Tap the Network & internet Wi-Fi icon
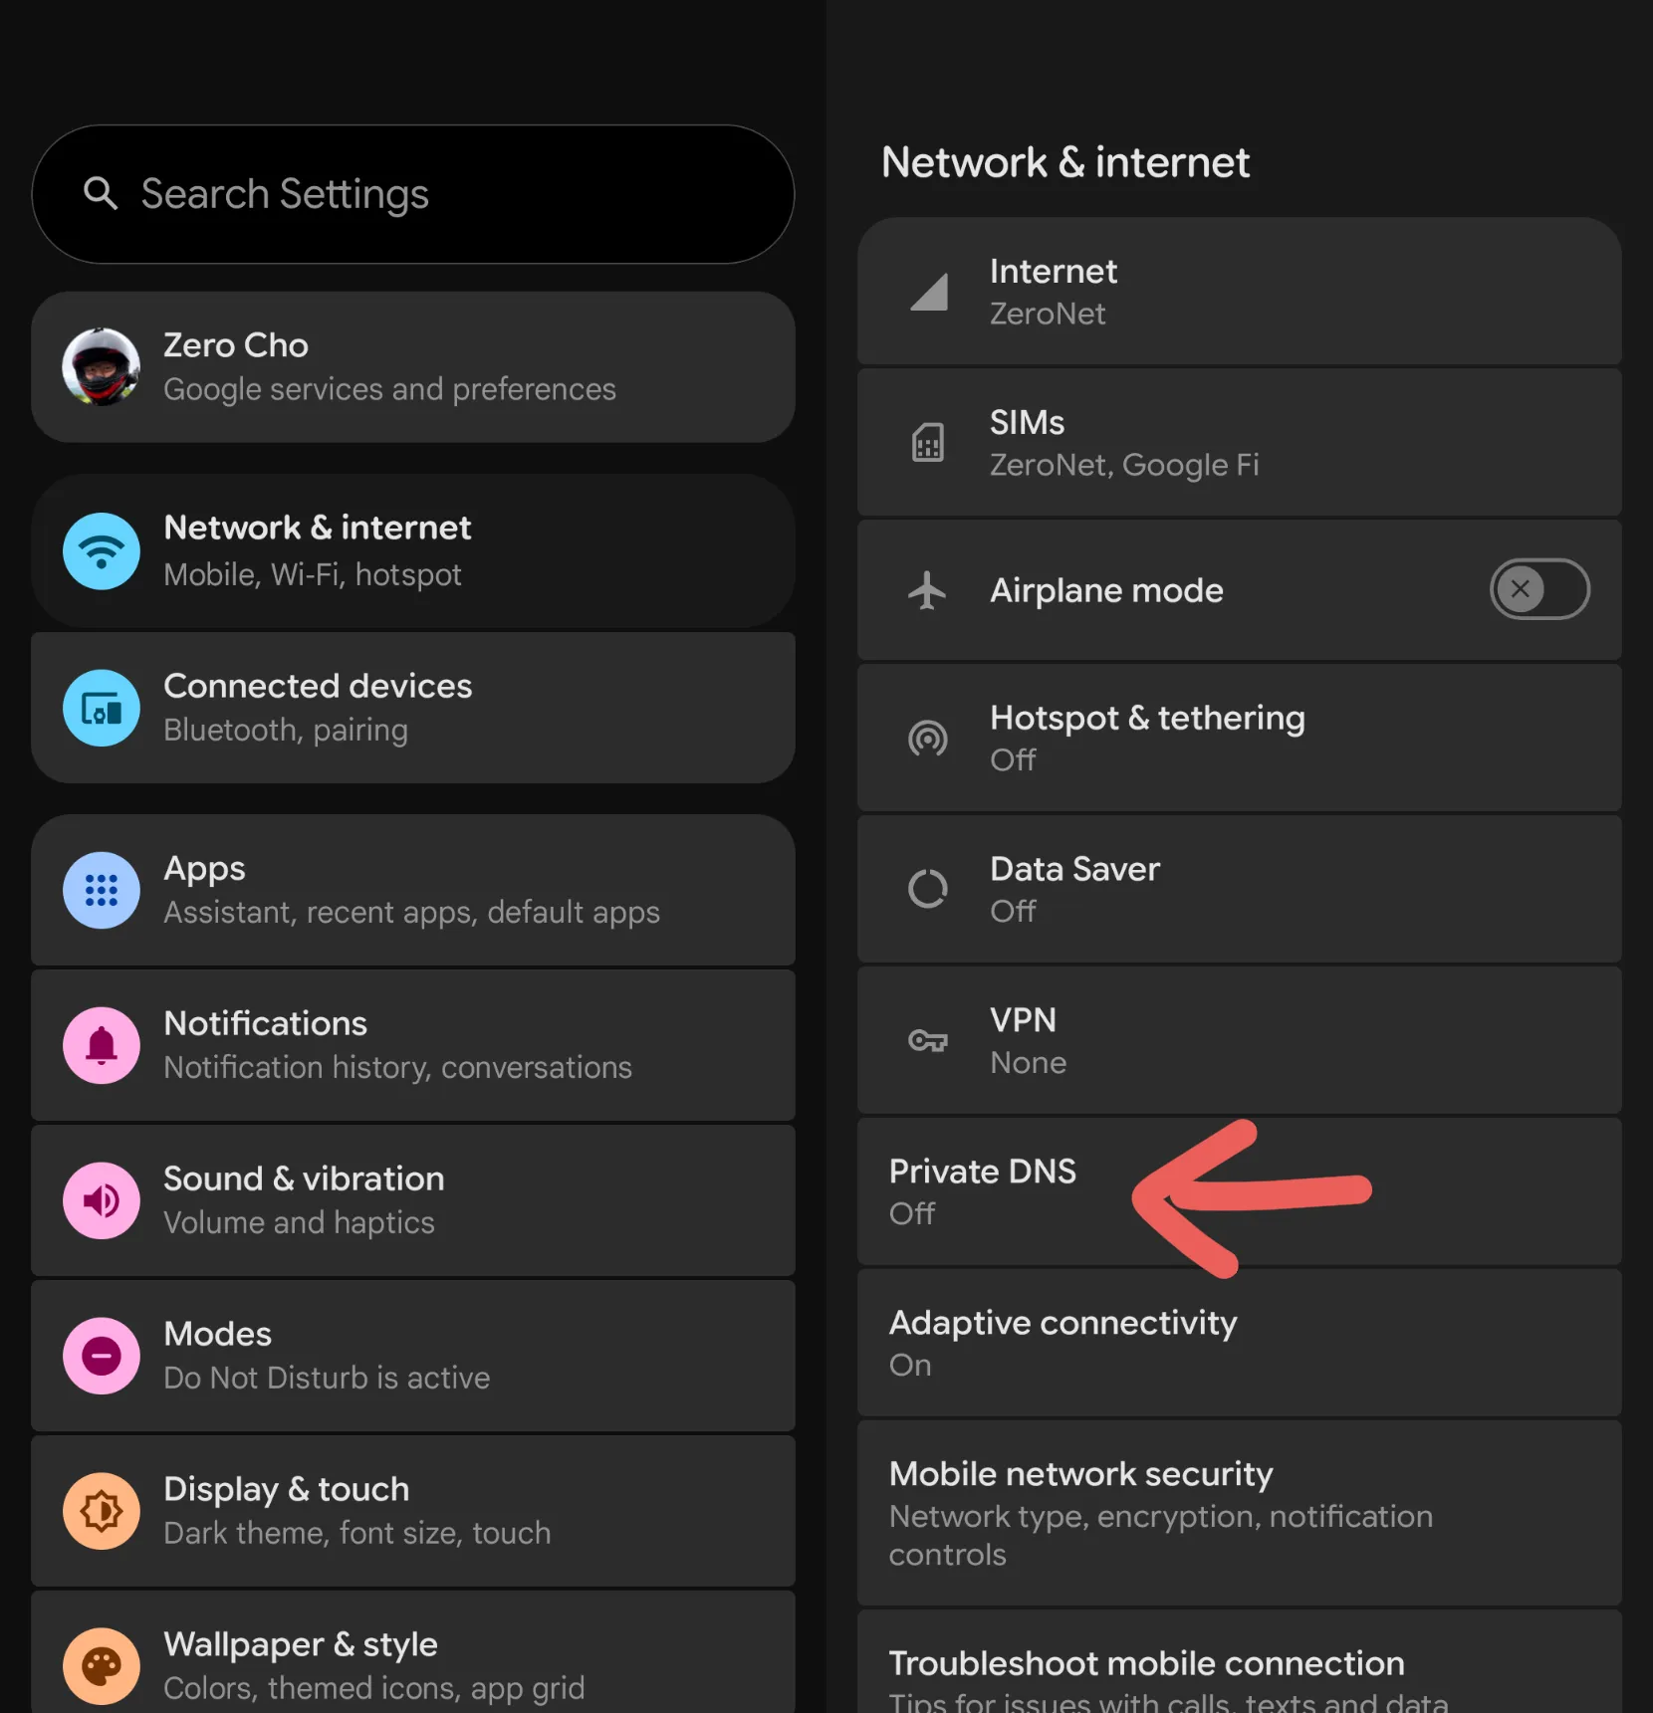Screen dimensions: 1653x1713 click(x=102, y=550)
